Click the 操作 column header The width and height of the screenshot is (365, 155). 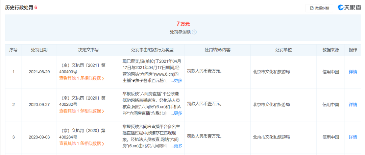353,50
